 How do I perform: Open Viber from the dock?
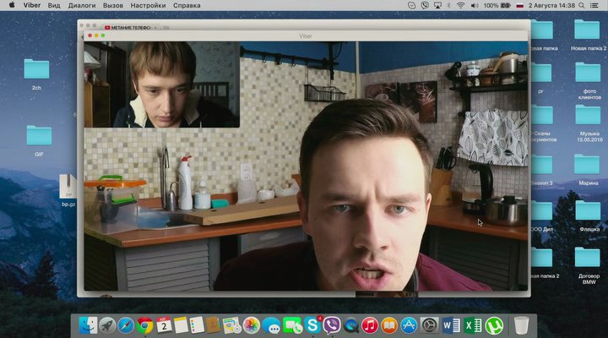(x=332, y=324)
